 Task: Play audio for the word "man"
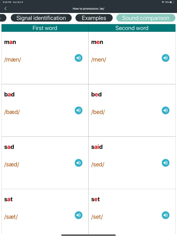78,58
